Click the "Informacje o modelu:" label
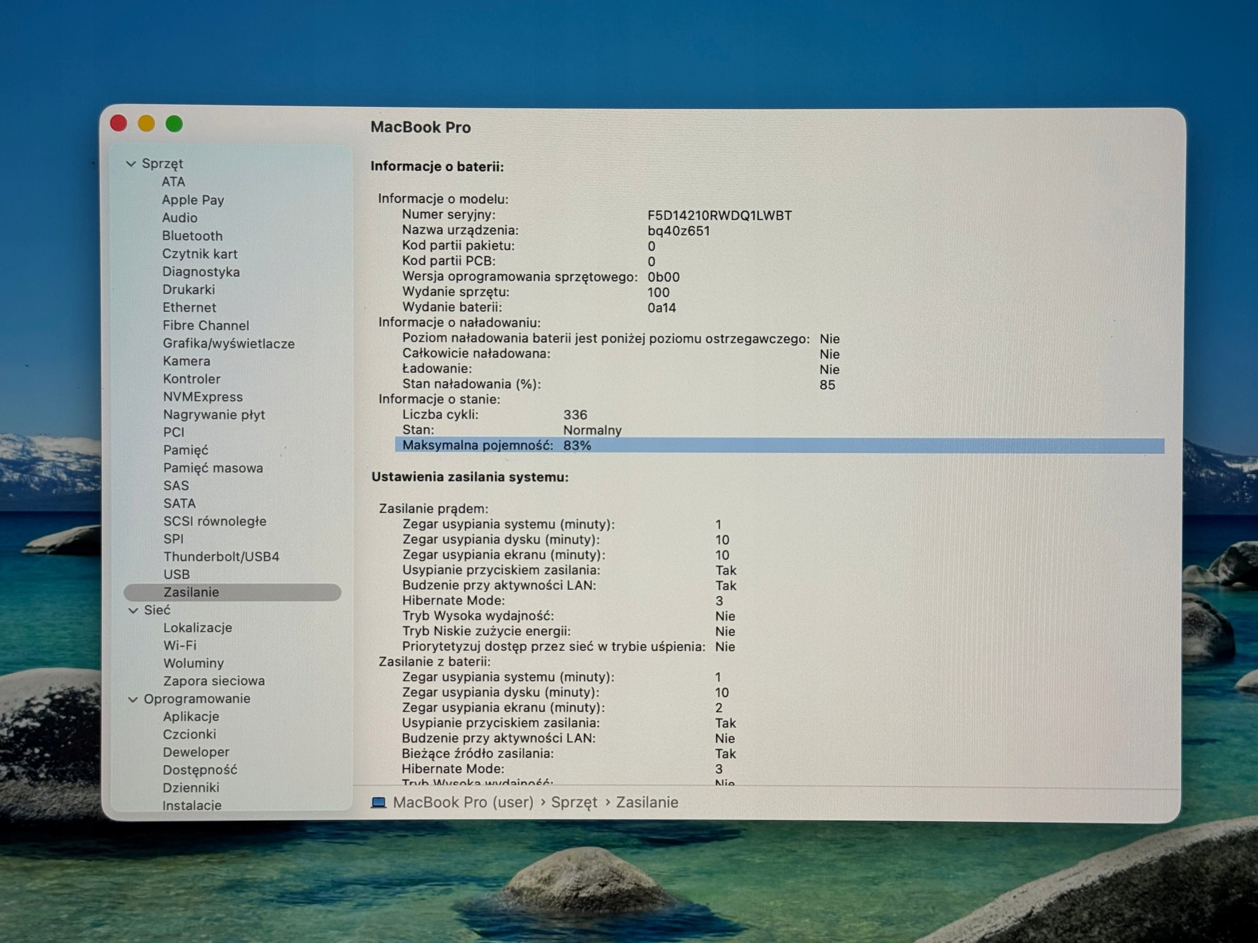 (x=443, y=199)
